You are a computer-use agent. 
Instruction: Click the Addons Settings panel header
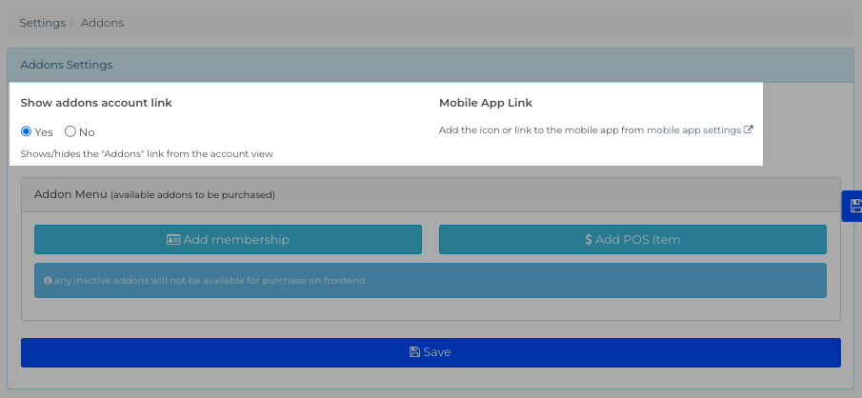click(431, 65)
